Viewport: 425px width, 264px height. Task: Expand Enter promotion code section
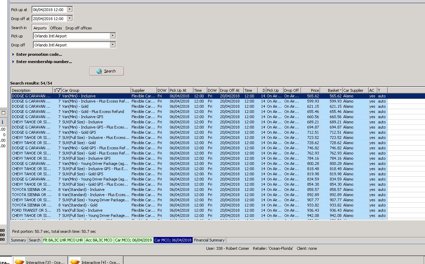(x=39, y=54)
